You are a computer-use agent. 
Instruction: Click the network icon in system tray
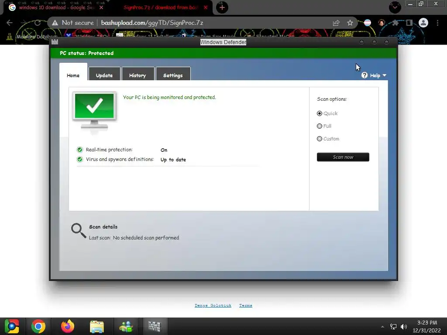click(393, 327)
